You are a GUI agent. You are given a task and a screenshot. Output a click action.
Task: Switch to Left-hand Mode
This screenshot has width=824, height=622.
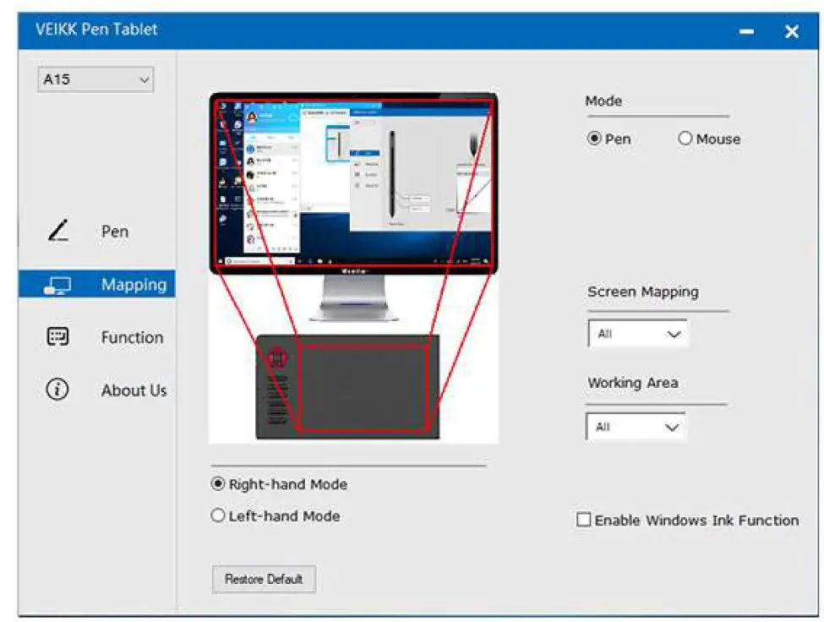pyautogui.click(x=219, y=516)
